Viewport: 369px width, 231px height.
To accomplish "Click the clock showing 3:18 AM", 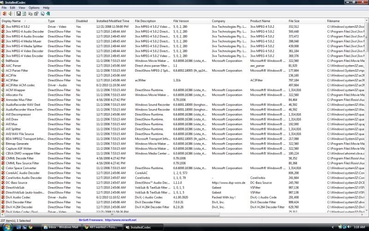I will [359, 227].
